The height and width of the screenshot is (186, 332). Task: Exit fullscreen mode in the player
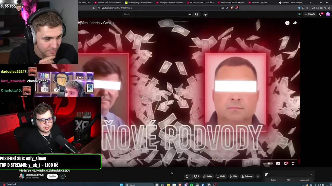[x=293, y=163]
